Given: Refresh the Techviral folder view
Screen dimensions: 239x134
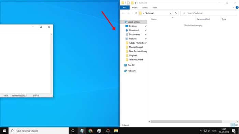Looking at the screenshot, I should pyautogui.click(x=175, y=13).
